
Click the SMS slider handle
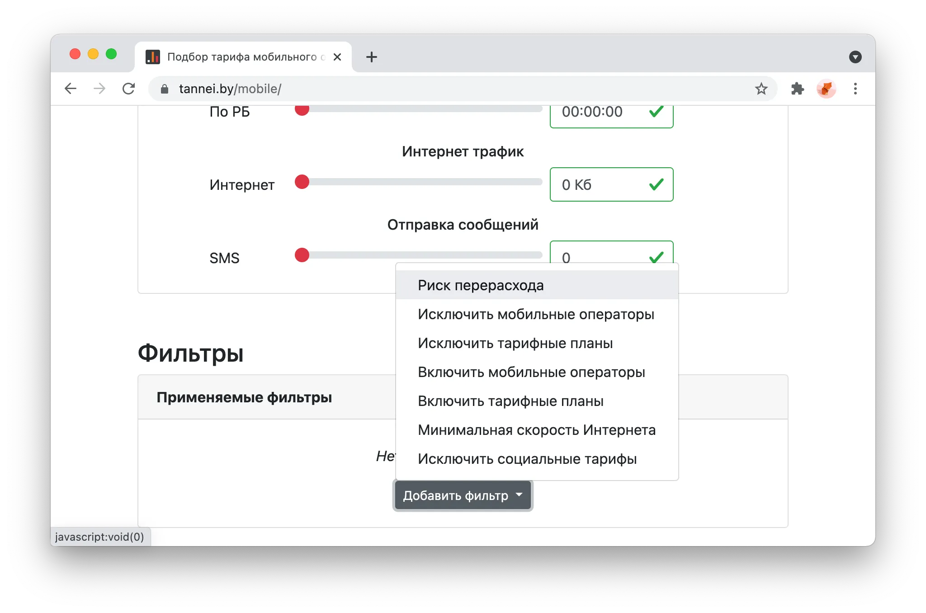[x=302, y=255]
